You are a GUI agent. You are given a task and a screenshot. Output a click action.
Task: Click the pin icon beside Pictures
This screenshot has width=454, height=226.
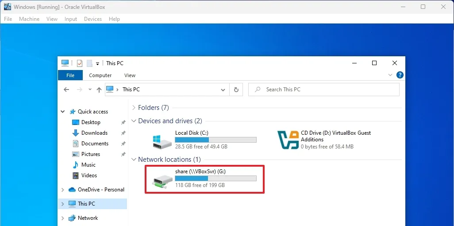[123, 154]
